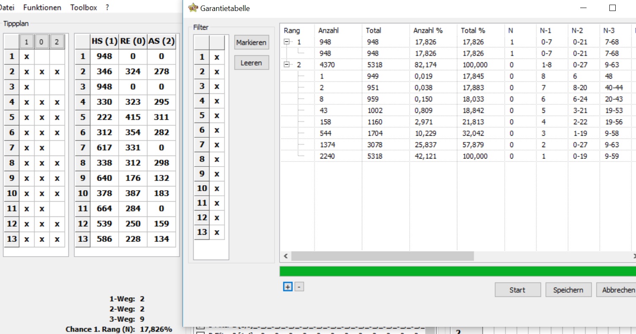Click the left scroll arrow of table

coord(285,256)
